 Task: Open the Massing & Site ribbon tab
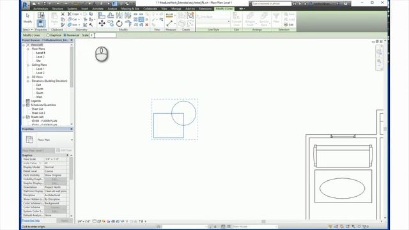[x=130, y=8]
